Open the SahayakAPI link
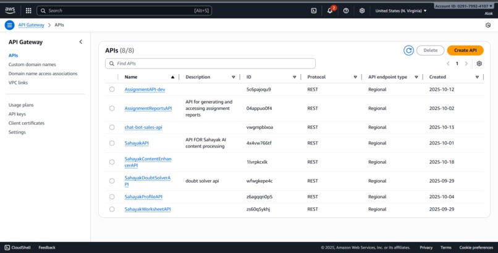This screenshot has height=253, width=498. 137,143
